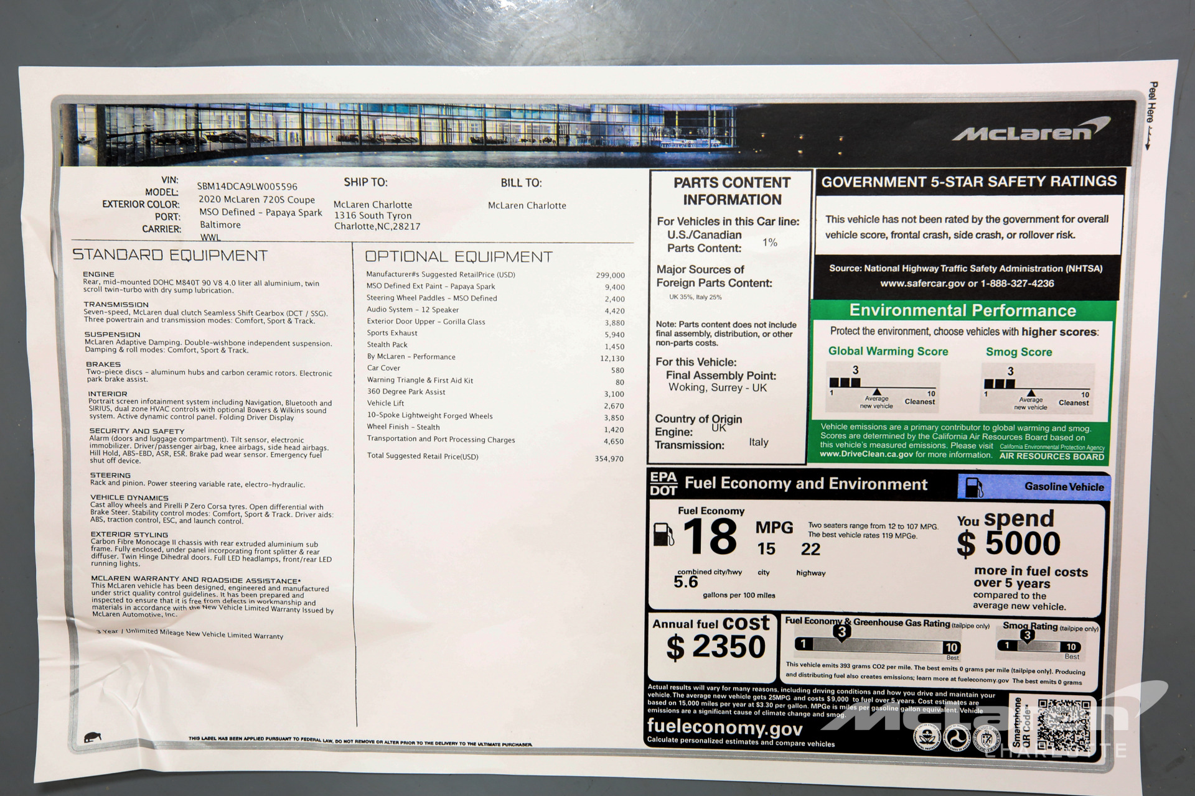This screenshot has height=796, width=1195.
Task: Select the $5000 fuel cost figure
Action: coord(1009,544)
